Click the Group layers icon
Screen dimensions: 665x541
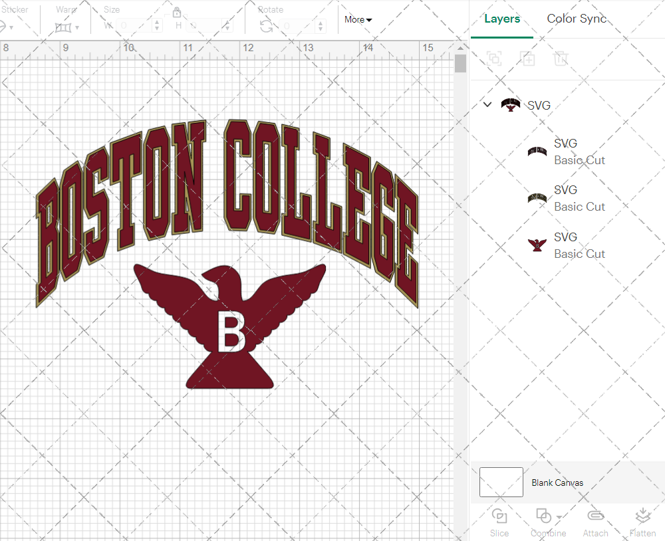[x=494, y=58]
